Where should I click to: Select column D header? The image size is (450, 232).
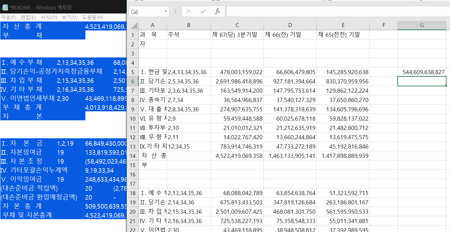pos(290,25)
